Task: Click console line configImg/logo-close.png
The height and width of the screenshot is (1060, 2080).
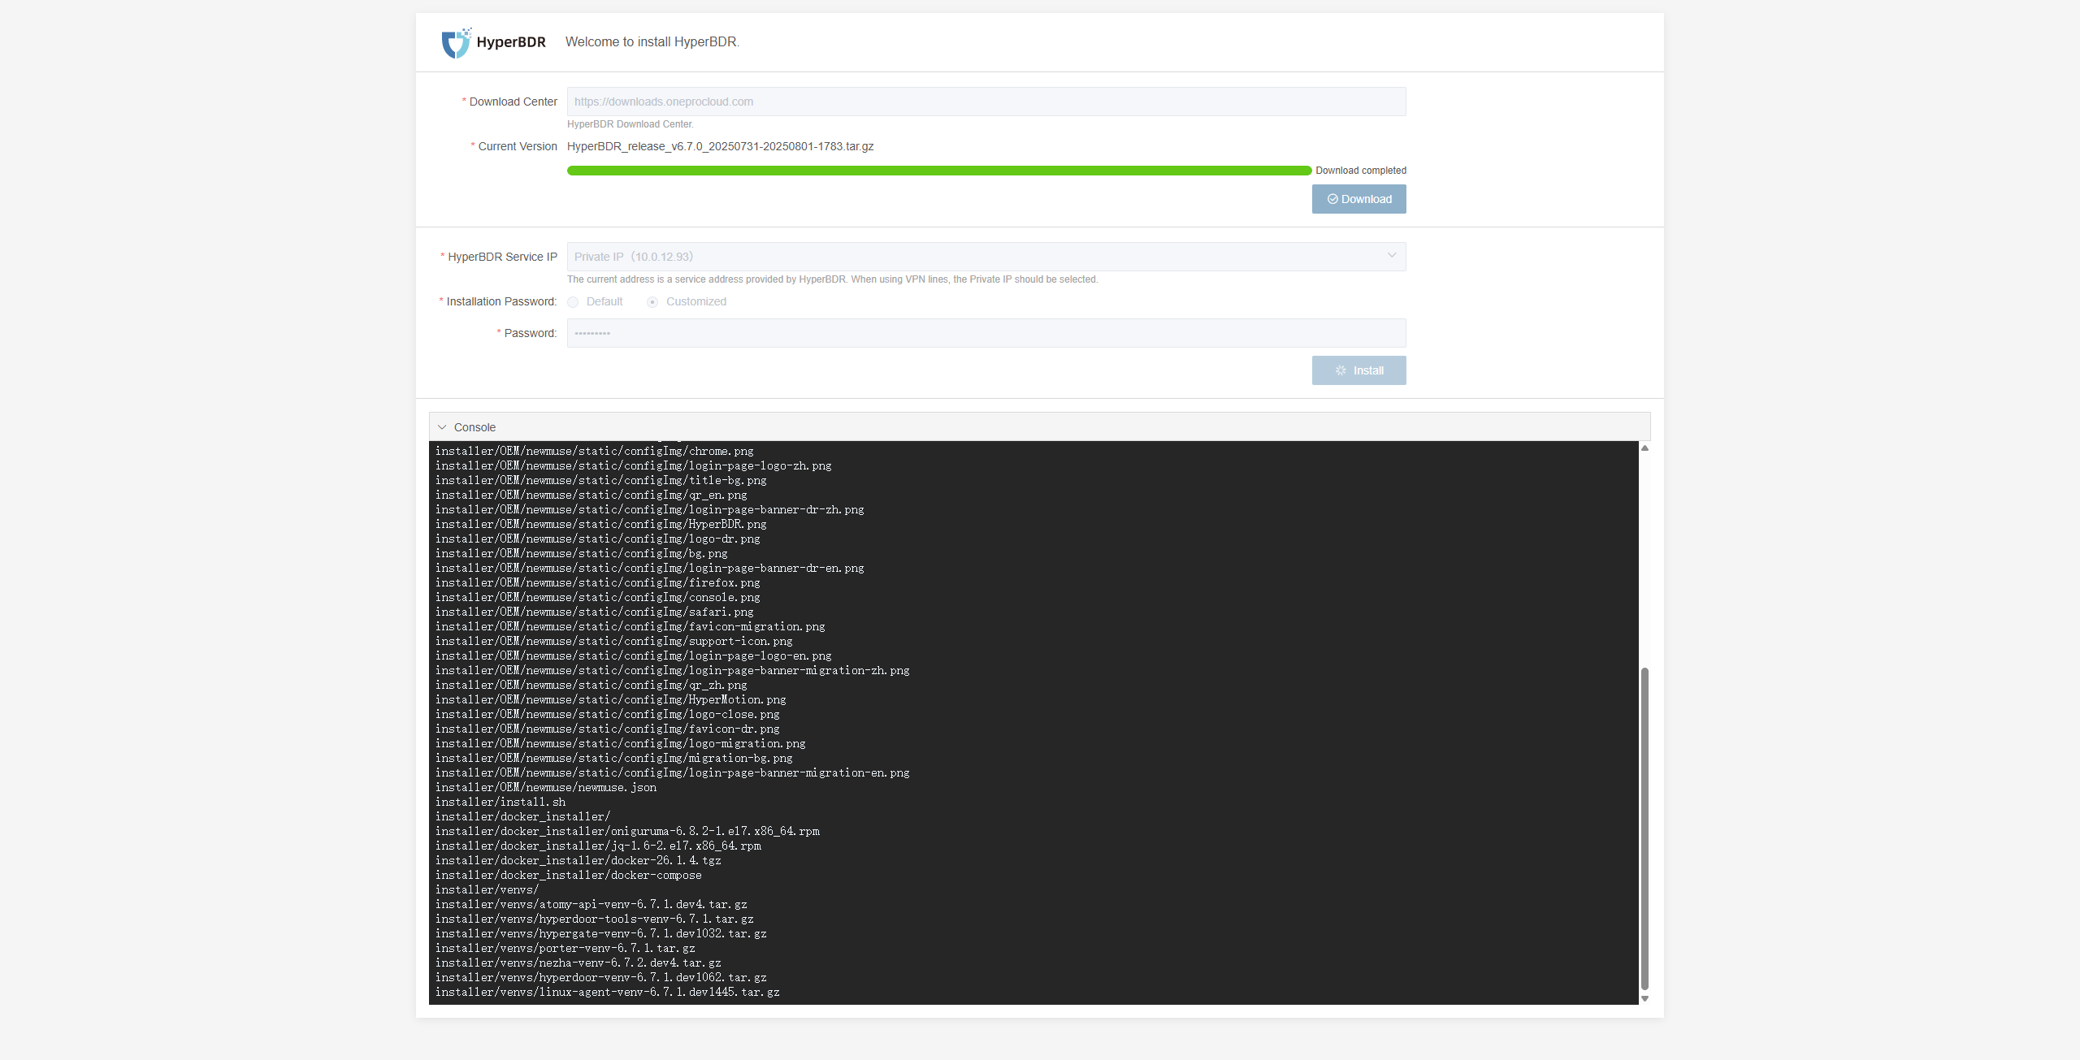Action: click(608, 714)
